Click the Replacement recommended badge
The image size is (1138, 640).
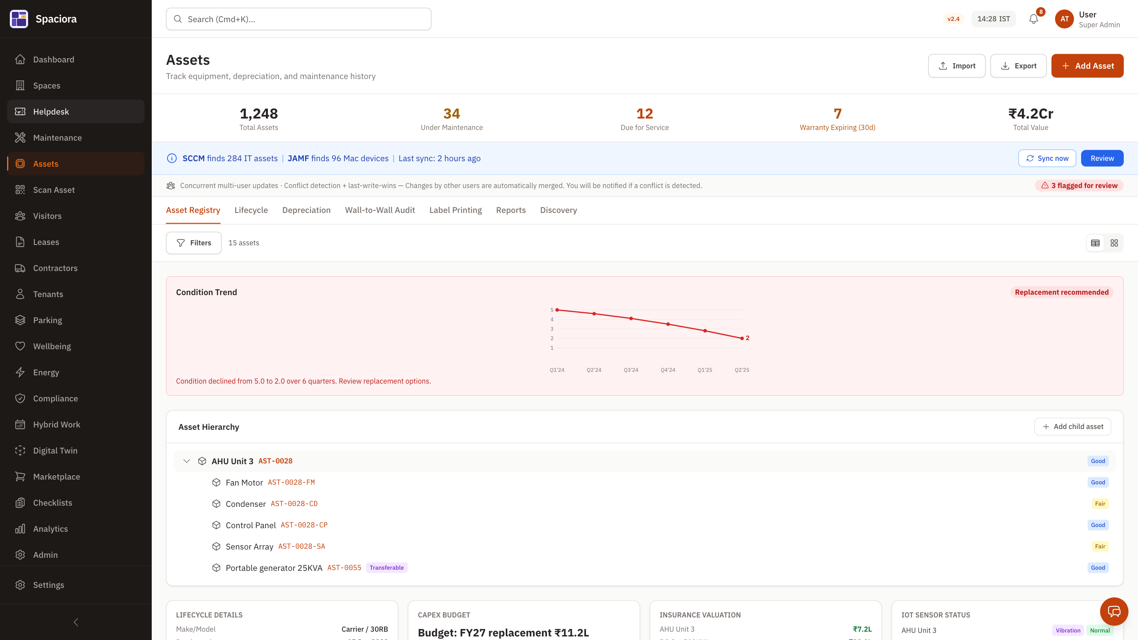click(x=1062, y=292)
